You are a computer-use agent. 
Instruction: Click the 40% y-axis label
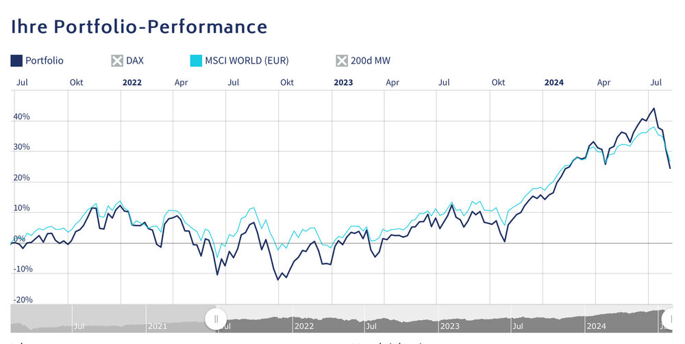coord(22,117)
